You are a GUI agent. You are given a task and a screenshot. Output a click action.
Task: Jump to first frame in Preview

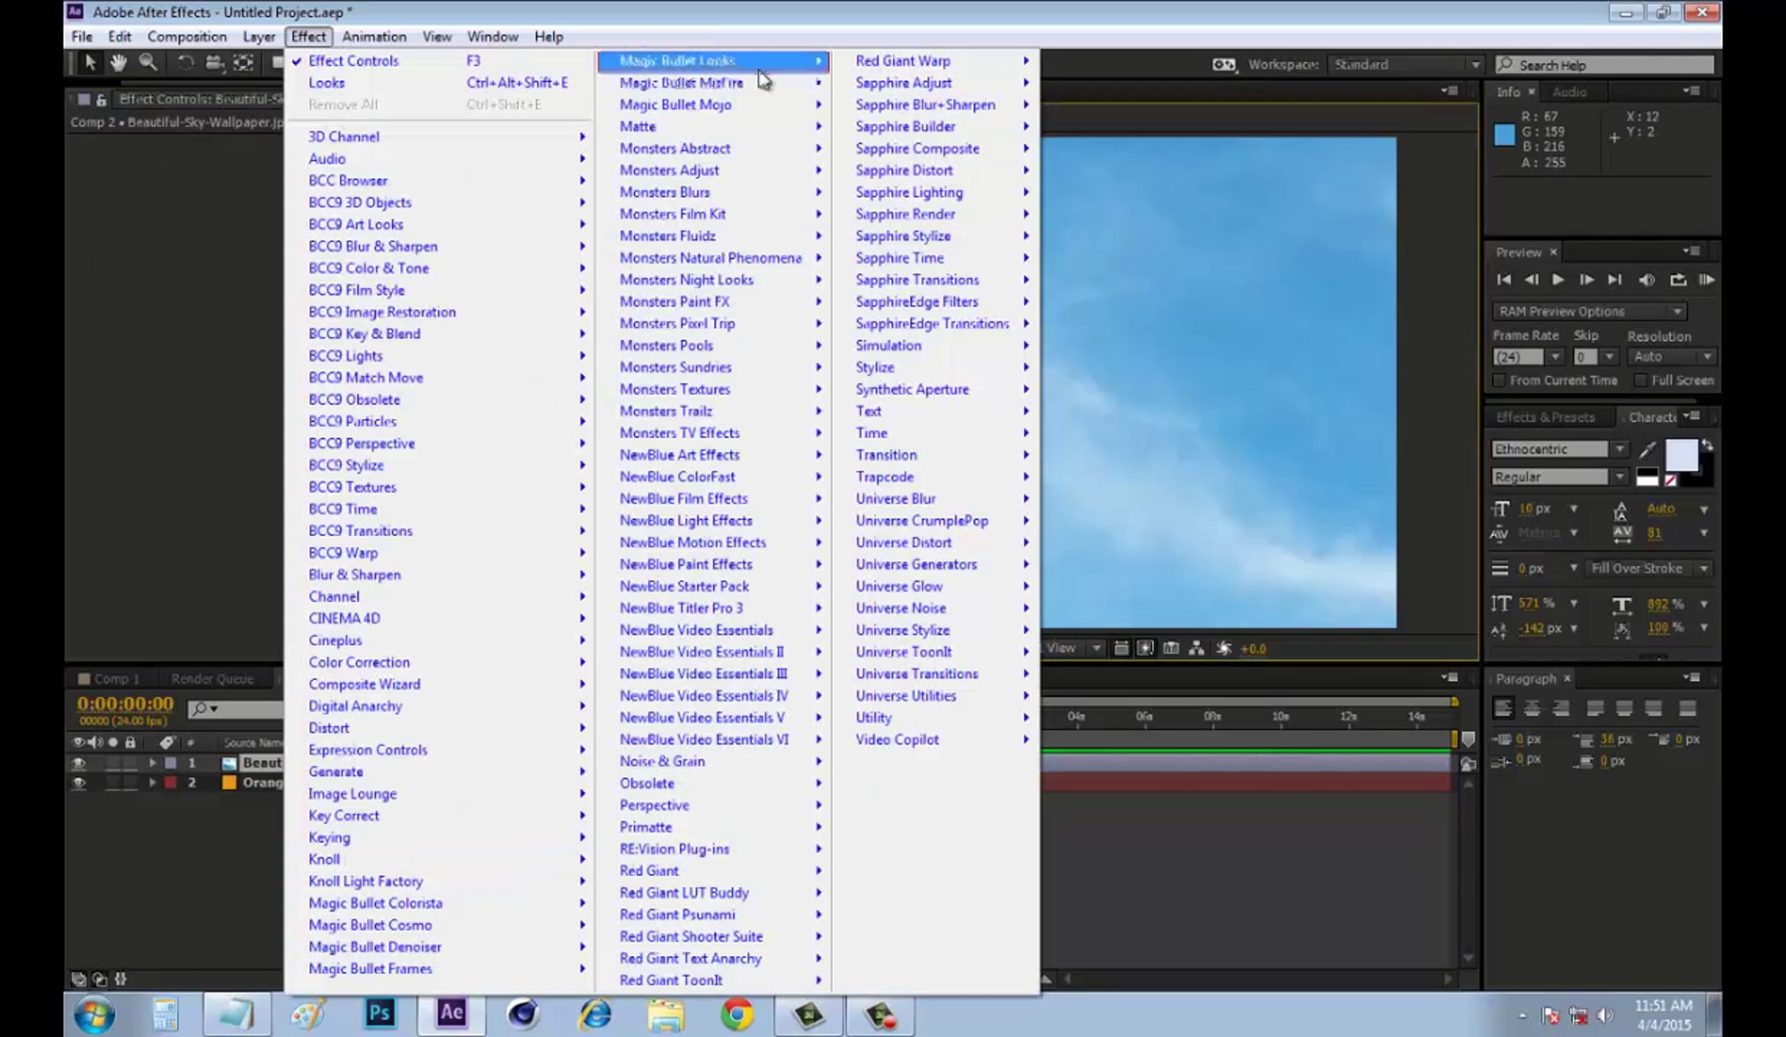pos(1503,280)
